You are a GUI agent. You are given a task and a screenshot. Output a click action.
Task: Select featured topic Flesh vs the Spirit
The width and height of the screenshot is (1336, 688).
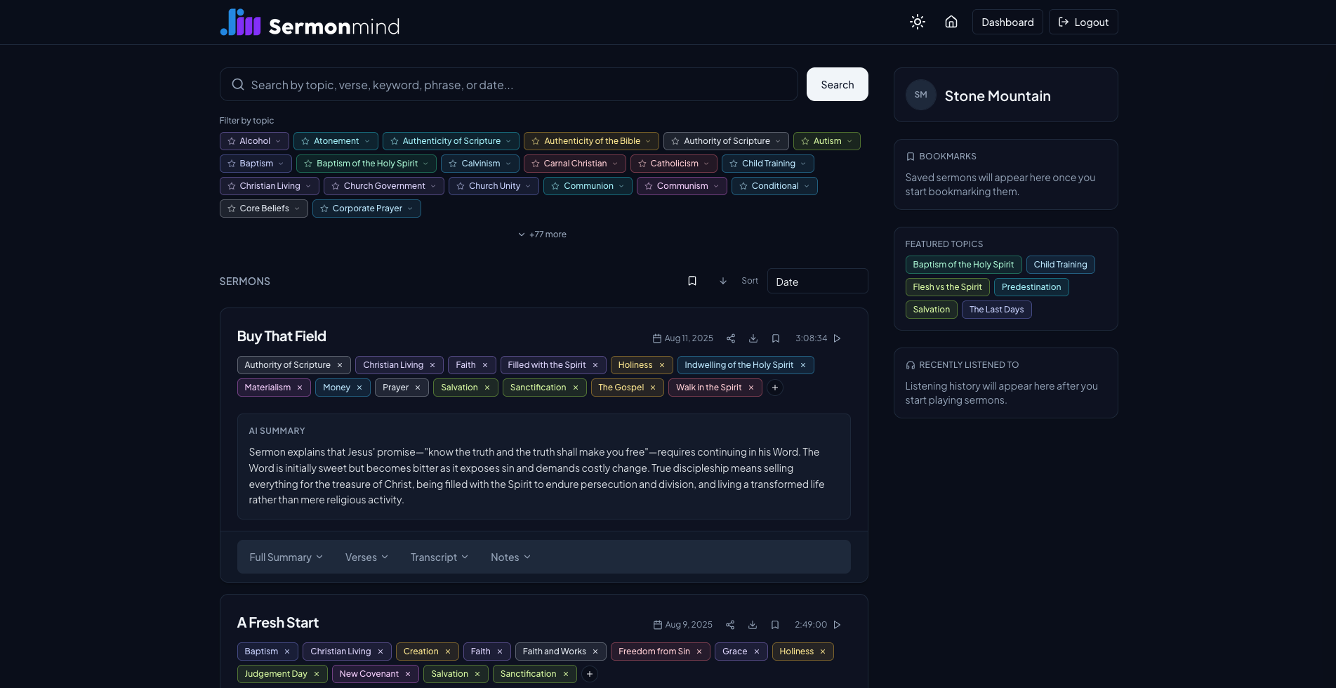point(947,287)
